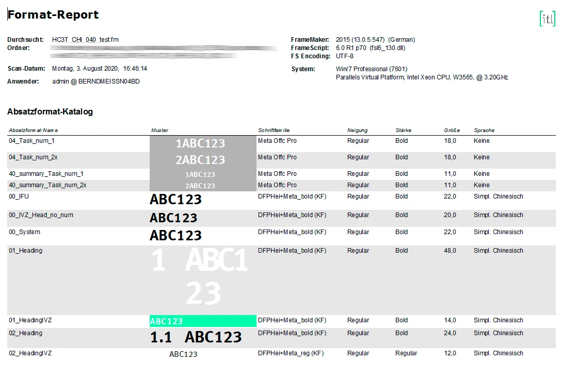
Task: Click DFPHei+Meta_bold (KF) in 02_Heading row
Action: (292, 333)
